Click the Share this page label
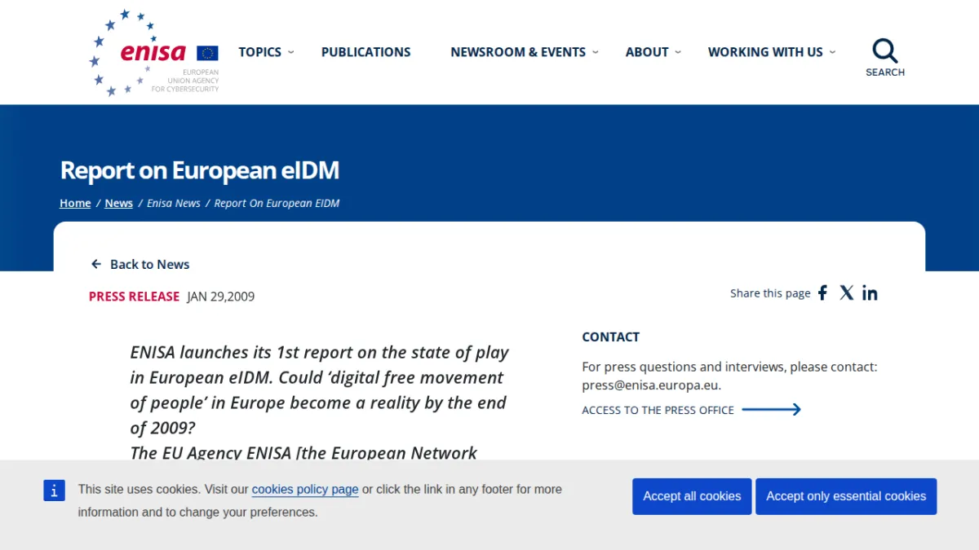Screen dimensions: 979x550 coord(770,293)
